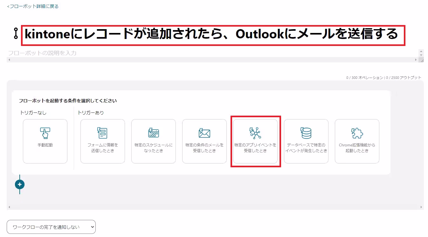Click the 'トリガーあり' heading
The width and height of the screenshot is (428, 237).
tap(91, 112)
